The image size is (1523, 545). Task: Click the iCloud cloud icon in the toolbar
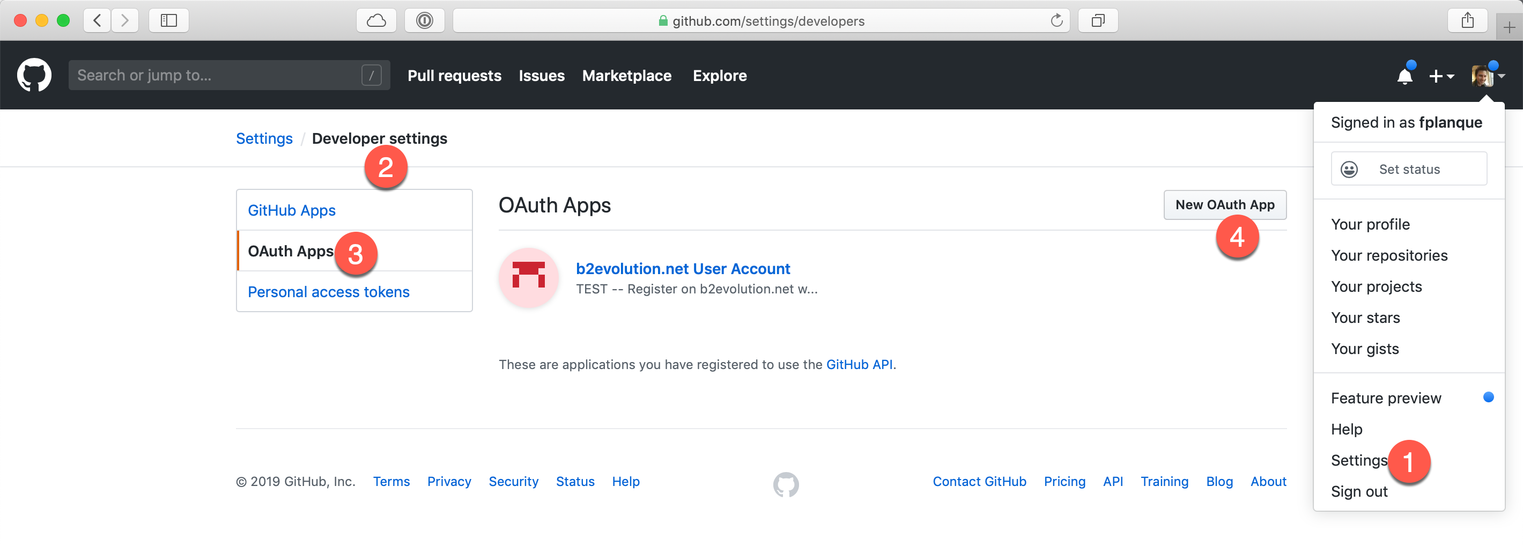coord(376,20)
